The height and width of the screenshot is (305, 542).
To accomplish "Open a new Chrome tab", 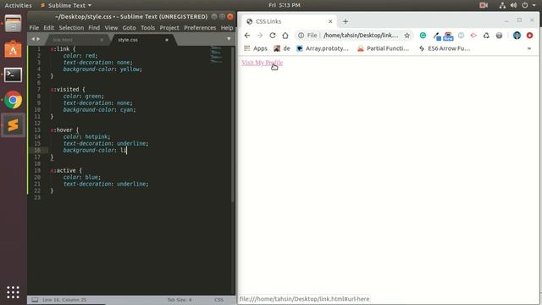I will coord(346,21).
